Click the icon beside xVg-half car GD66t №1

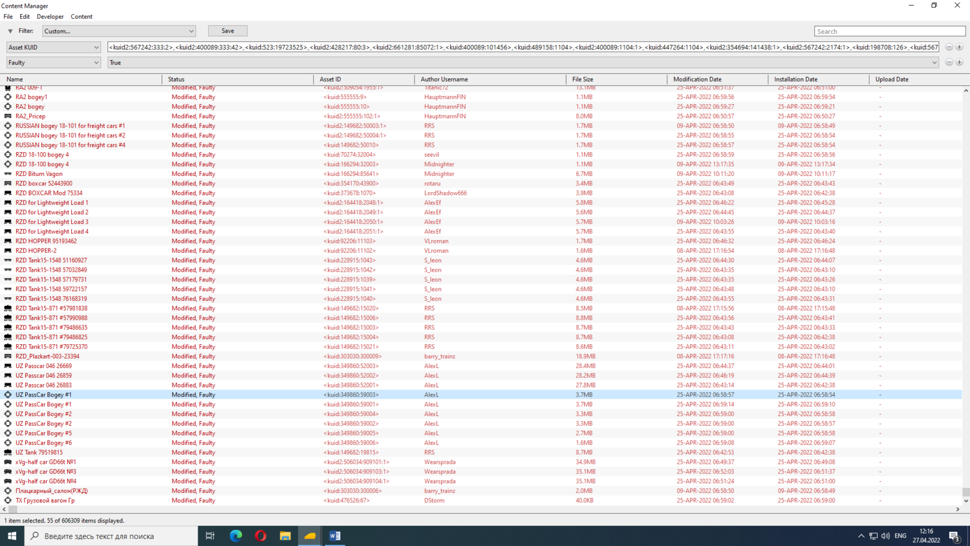coord(8,462)
